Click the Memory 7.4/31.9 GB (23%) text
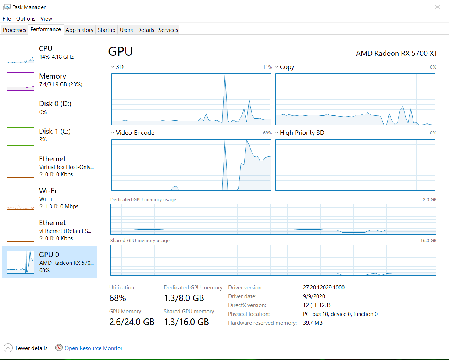 pyautogui.click(x=61, y=84)
